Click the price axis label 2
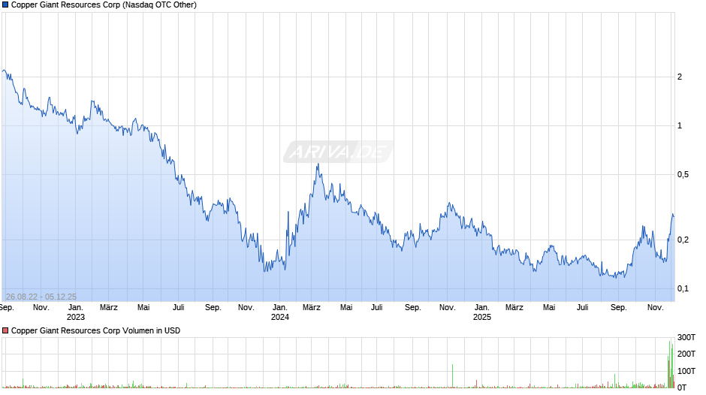706x395 pixels. tap(680, 77)
